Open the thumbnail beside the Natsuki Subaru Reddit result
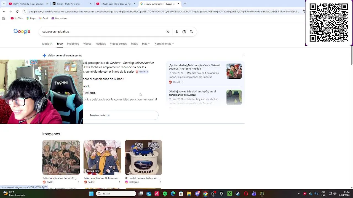Screen dimensions: 353x198 click(x=234, y=71)
